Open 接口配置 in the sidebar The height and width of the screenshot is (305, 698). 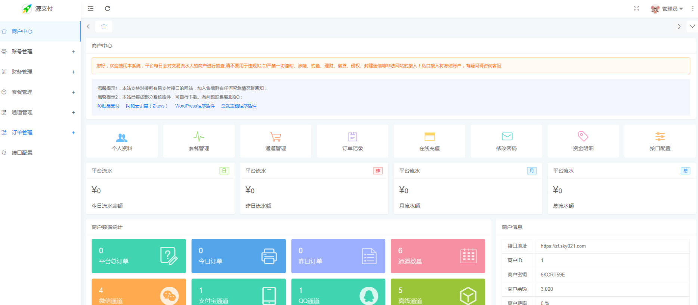(40, 153)
